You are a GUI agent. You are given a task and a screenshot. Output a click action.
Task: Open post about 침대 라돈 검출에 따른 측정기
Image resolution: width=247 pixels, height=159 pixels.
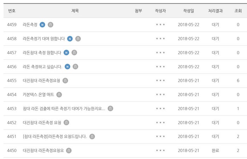[x=64, y=109]
